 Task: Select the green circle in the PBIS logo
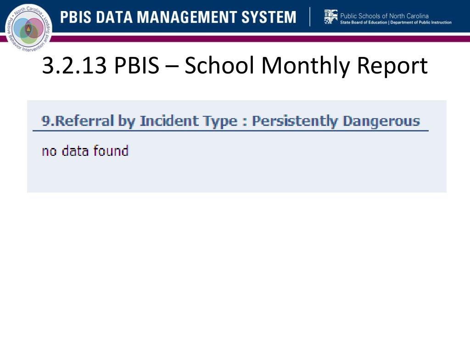pyautogui.click(x=29, y=34)
